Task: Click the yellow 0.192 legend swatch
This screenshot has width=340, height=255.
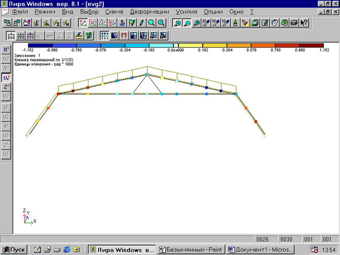Action: 191,46
